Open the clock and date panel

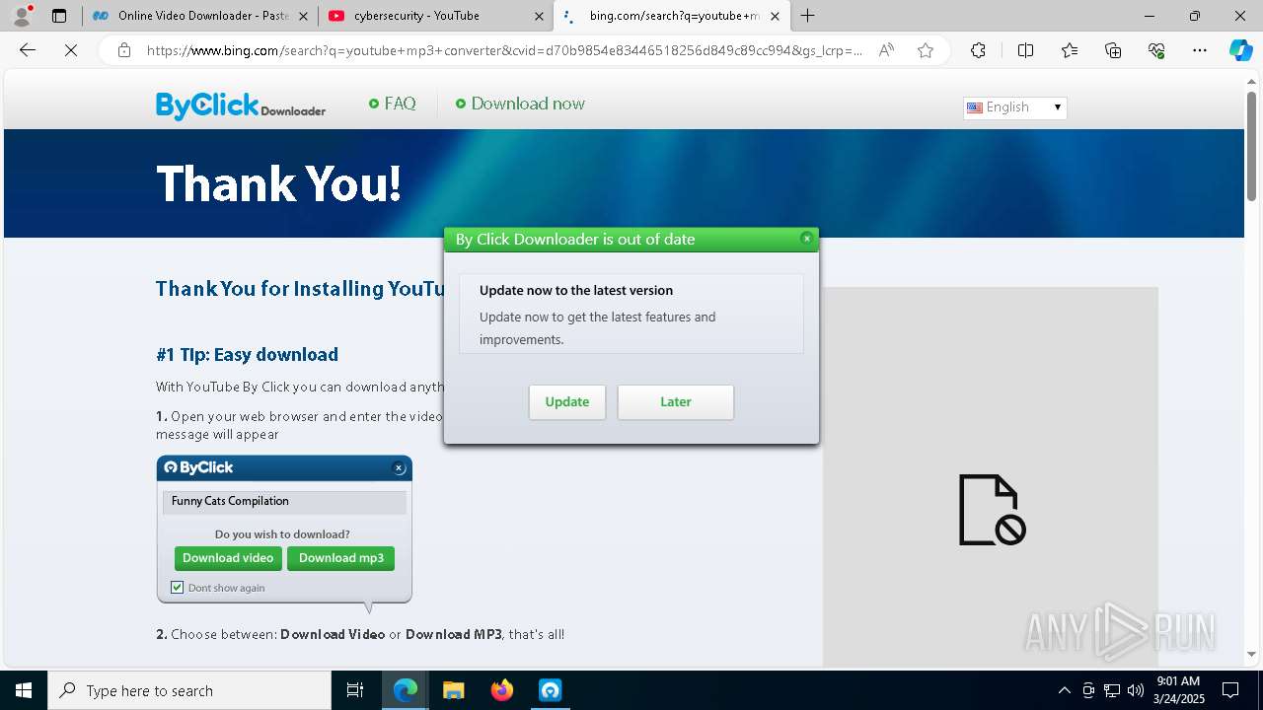coord(1178,690)
